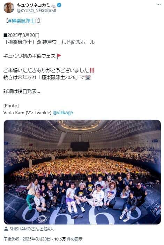Open the golden dog profile avatar
164x245 pixels.
tap(9, 8)
